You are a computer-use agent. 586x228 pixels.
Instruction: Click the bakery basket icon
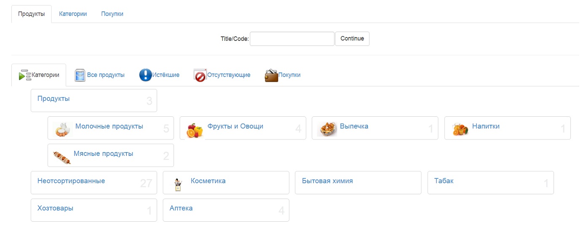pyautogui.click(x=327, y=129)
